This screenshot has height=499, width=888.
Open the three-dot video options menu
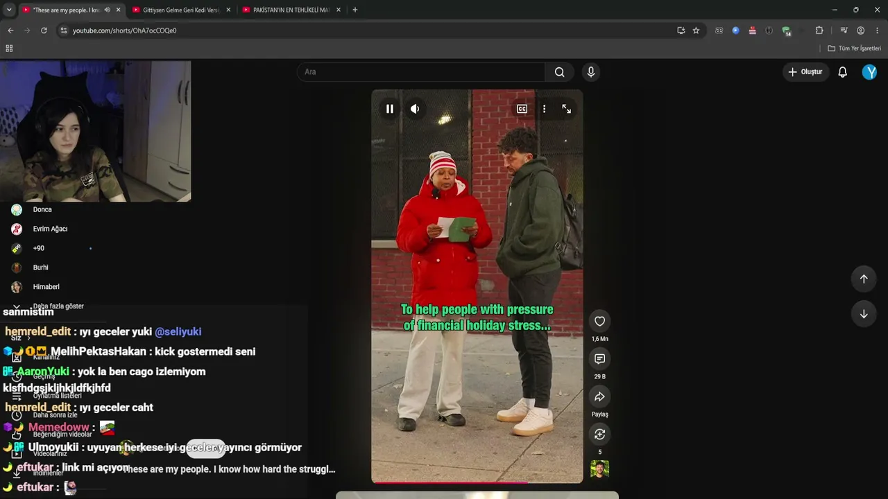(x=545, y=109)
